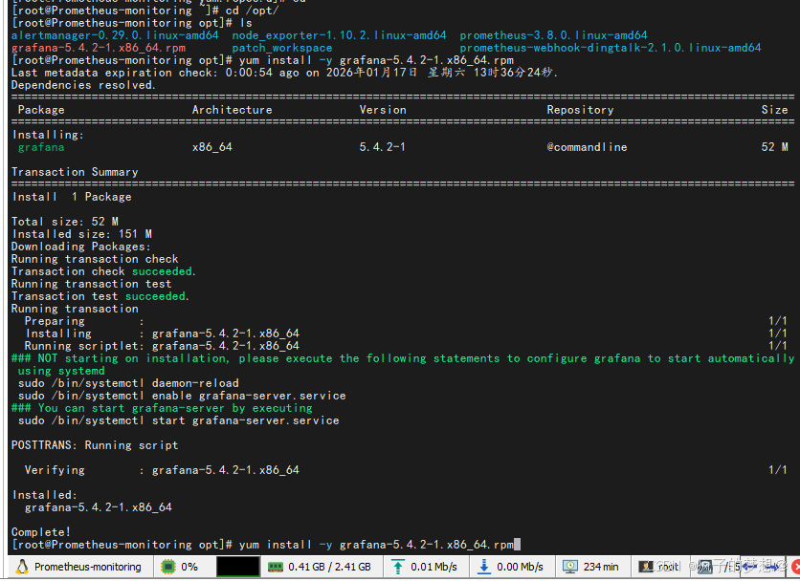800x581 pixels.
Task: Click the 'Dependencies resolved.' line
Action: [83, 85]
